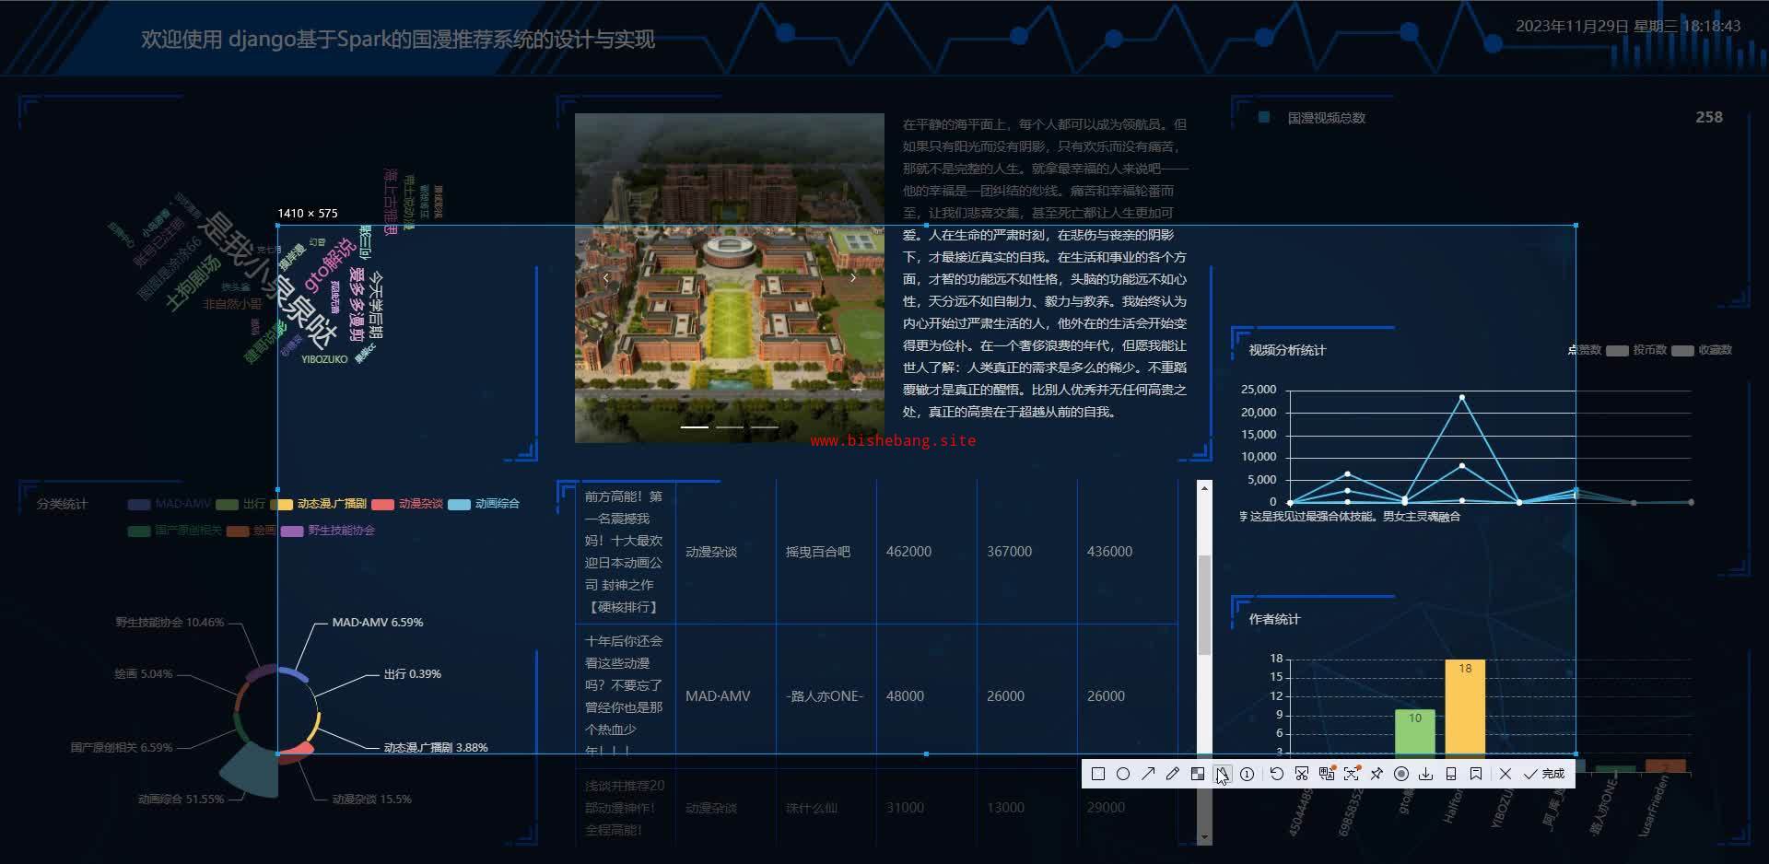Viewport: 1769px width, 864px height.
Task: Save the screenshot with download icon
Action: click(1426, 775)
